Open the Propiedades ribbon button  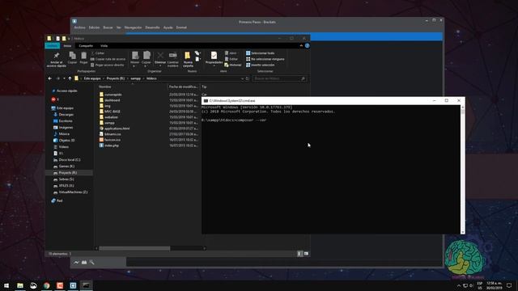pos(214,59)
